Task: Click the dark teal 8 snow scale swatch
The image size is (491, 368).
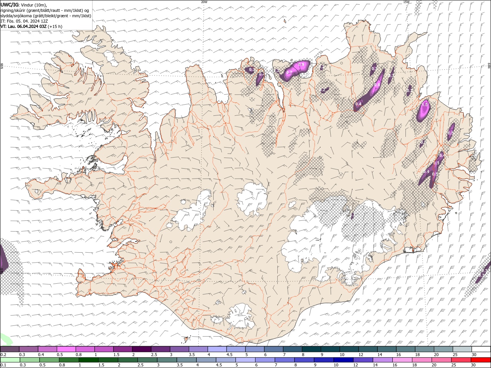Action: pos(311,349)
